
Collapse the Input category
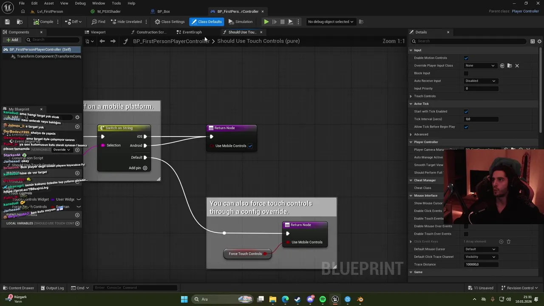click(411, 50)
